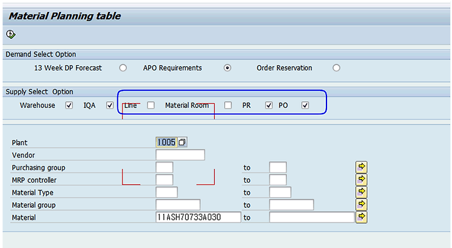
Task: Click the Material Planning table title
Action: 65,16
